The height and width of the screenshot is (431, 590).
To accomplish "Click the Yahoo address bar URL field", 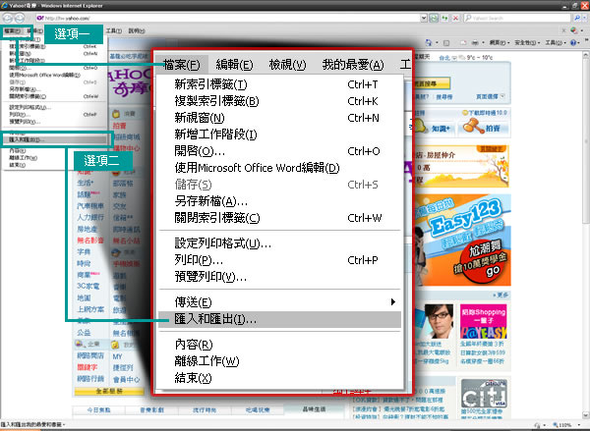I will pyautogui.click(x=228, y=18).
